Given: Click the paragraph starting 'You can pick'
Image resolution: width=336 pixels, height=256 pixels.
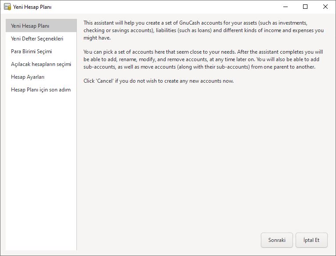Looking at the screenshot, I should [x=203, y=59].
